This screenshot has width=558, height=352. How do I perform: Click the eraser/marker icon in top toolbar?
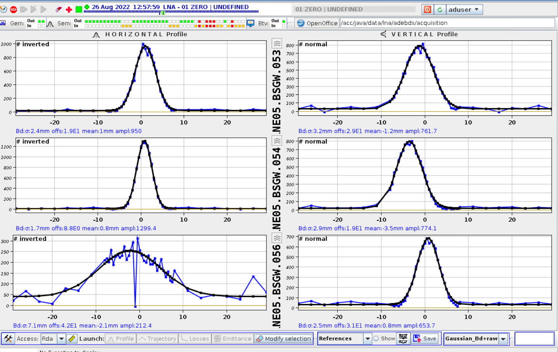point(58,9)
